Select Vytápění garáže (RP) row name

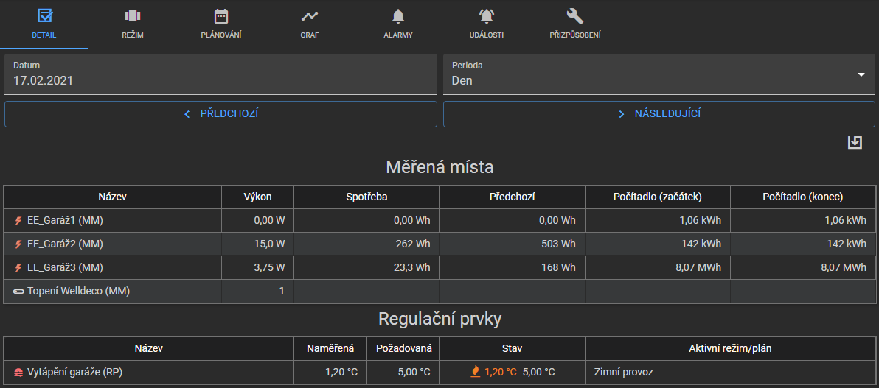(74, 372)
